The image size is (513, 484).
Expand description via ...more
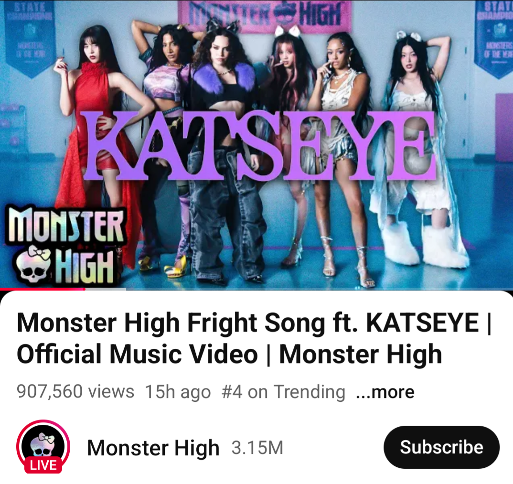(x=385, y=392)
